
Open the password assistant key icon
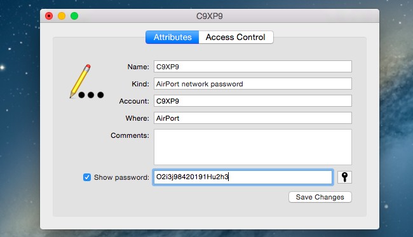click(x=344, y=177)
